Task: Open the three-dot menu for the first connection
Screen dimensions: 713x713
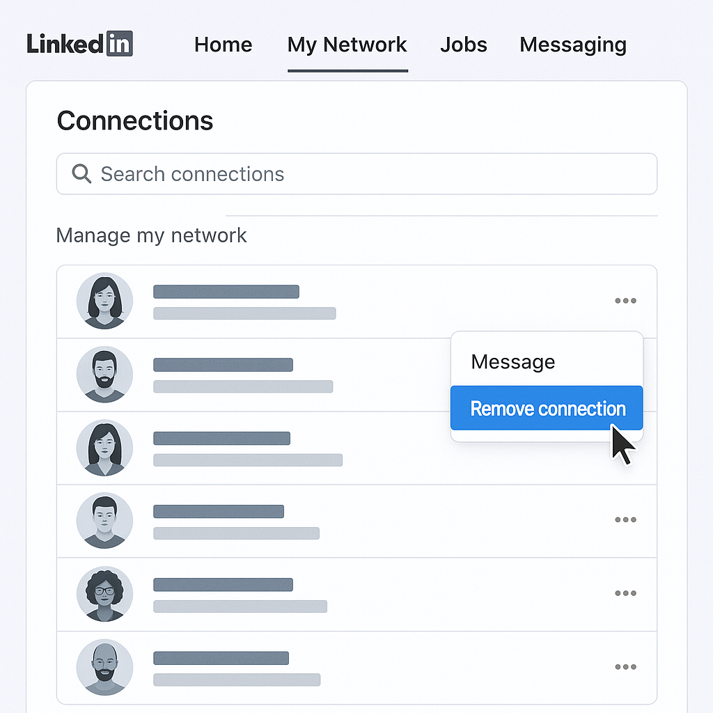Action: point(625,301)
